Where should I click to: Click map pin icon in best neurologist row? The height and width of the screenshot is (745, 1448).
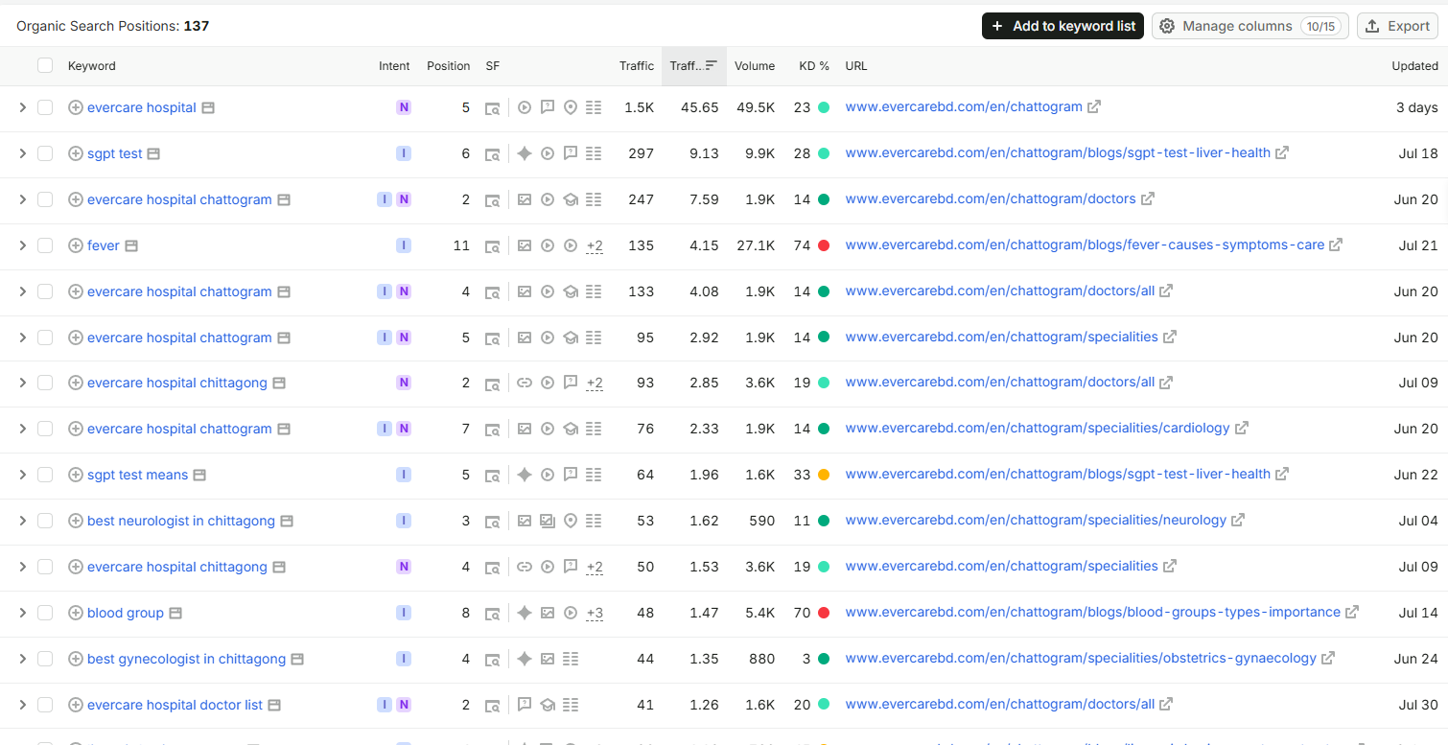[x=571, y=521]
